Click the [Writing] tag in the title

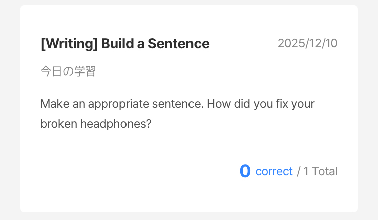point(69,44)
